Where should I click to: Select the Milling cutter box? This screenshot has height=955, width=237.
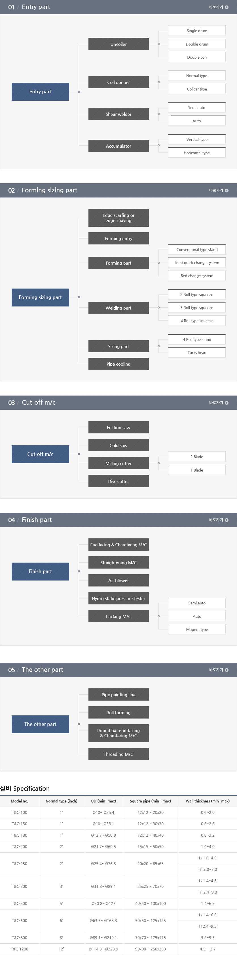click(x=118, y=463)
